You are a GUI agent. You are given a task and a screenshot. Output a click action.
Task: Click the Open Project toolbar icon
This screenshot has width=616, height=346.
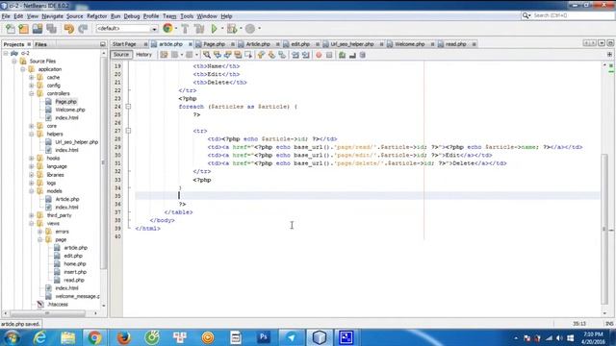pyautogui.click(x=38, y=29)
